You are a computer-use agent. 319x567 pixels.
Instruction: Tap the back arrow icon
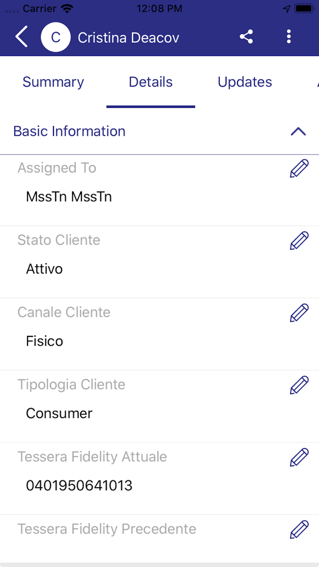pos(21,37)
